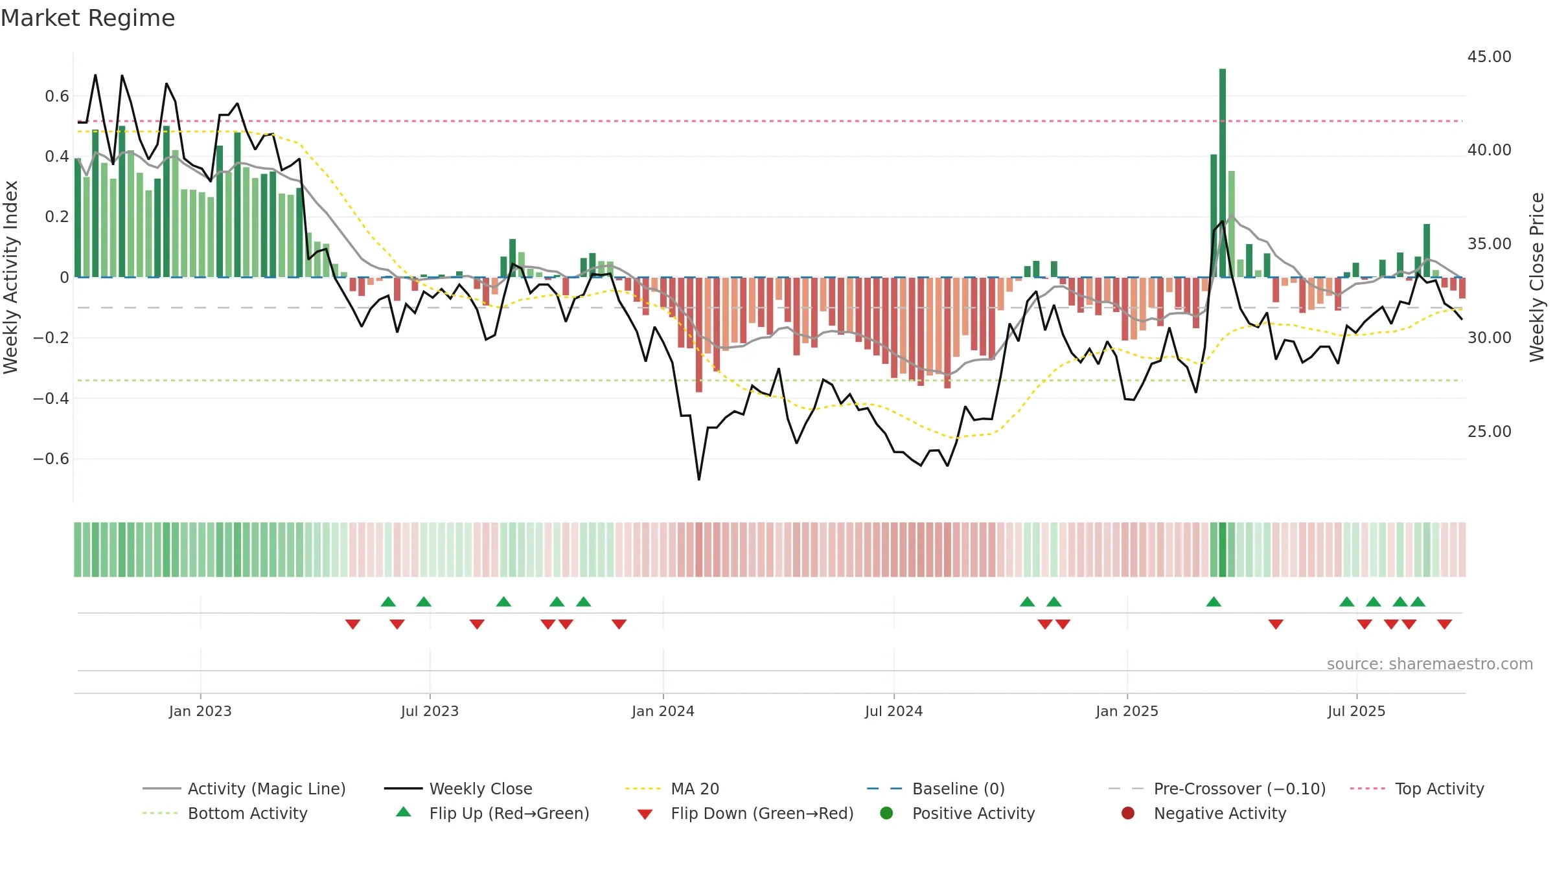1555x874 pixels.
Task: Click the Negative Activity legend label
Action: [1220, 813]
